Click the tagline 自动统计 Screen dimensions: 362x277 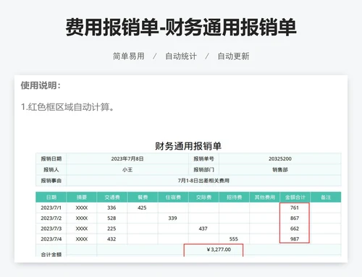(181, 56)
